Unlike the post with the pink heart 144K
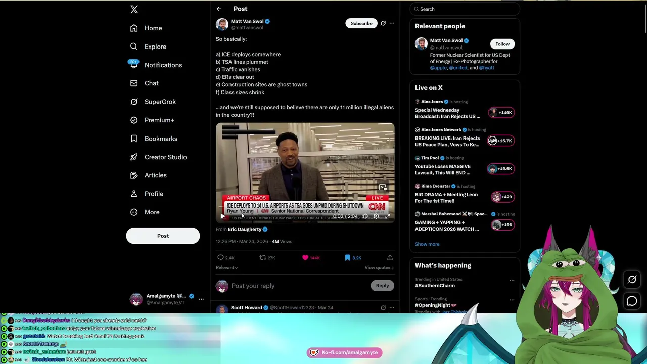This screenshot has width=647, height=364. point(305,258)
